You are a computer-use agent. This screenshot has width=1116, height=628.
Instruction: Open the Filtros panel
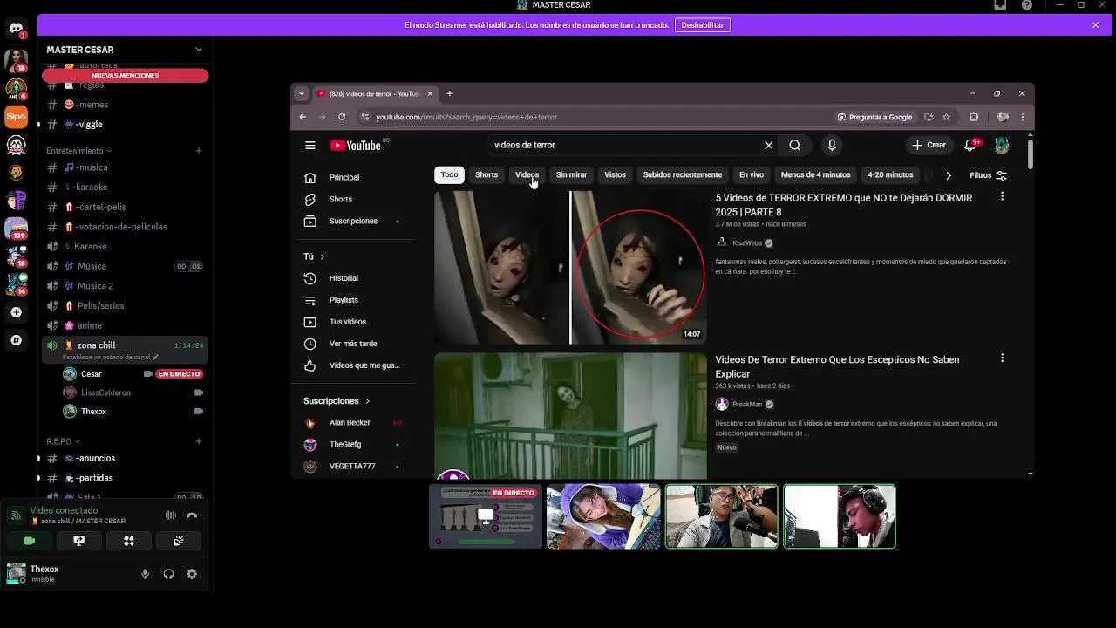pos(989,175)
